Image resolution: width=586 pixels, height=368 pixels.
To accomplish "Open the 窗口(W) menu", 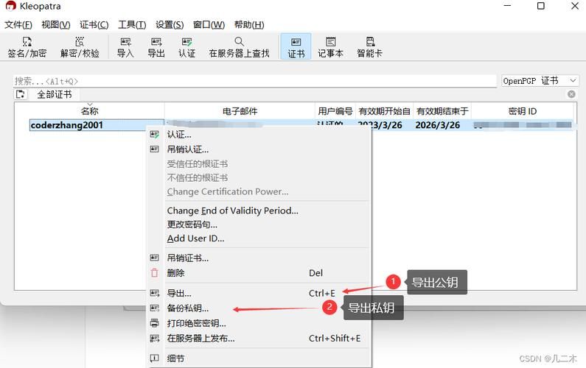I will pyautogui.click(x=209, y=24).
